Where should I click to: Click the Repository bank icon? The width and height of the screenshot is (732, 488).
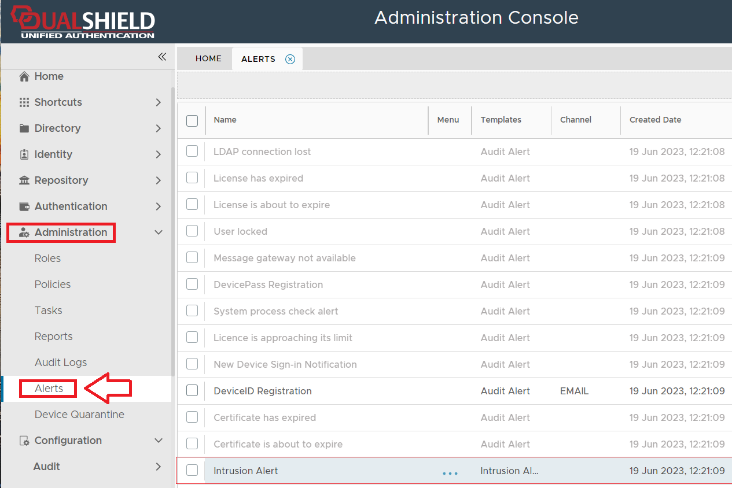pos(24,180)
